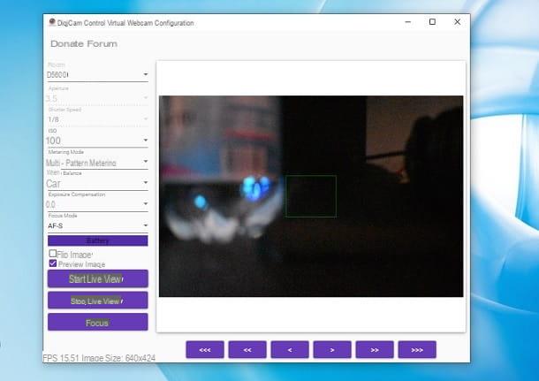Click the green focus area box in preview
The width and height of the screenshot is (539, 381).
[311, 196]
